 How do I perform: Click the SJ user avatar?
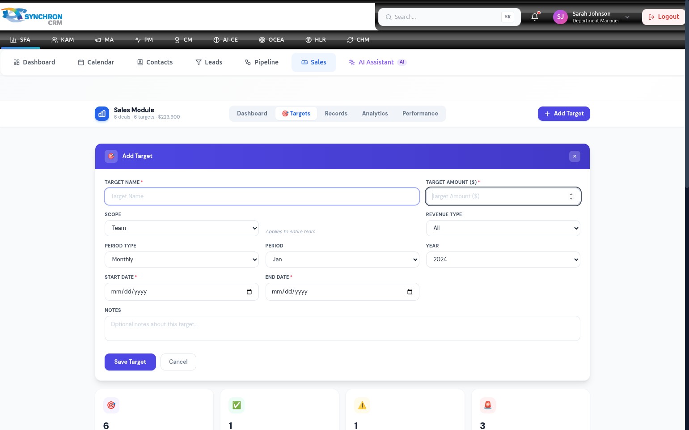point(560,17)
